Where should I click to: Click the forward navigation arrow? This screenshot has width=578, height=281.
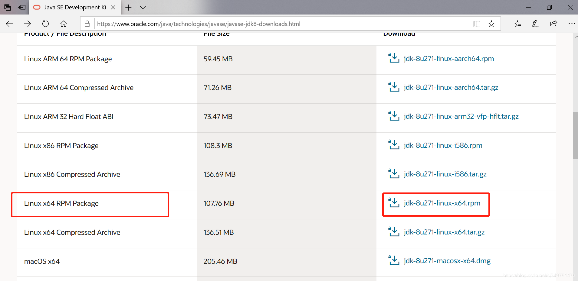click(x=27, y=24)
